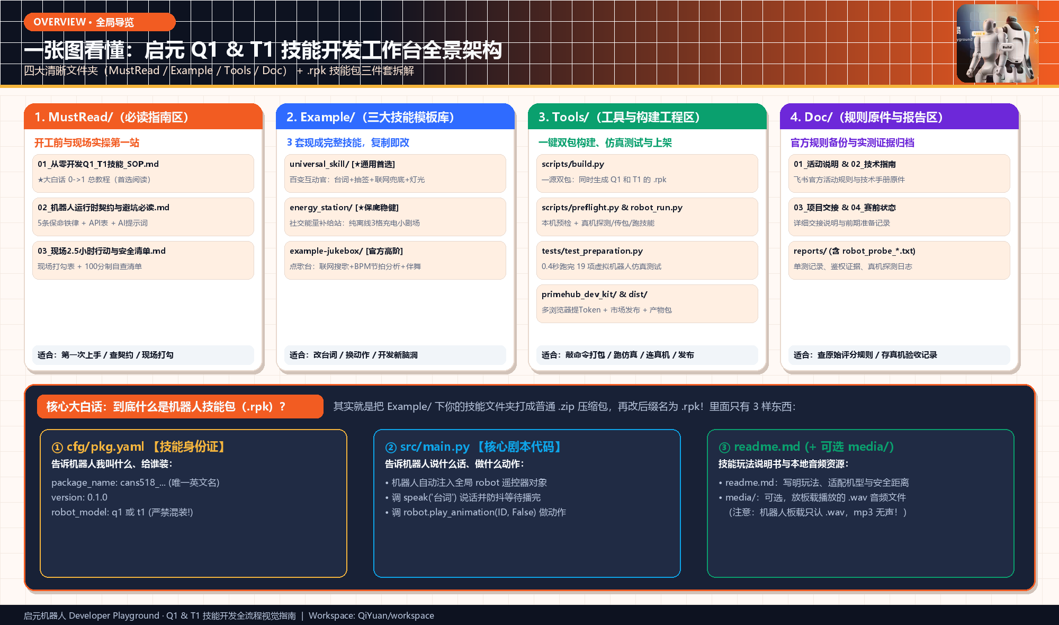This screenshot has height=625, width=1059.
Task: Select the 4. Doc/ section header
Action: point(899,117)
